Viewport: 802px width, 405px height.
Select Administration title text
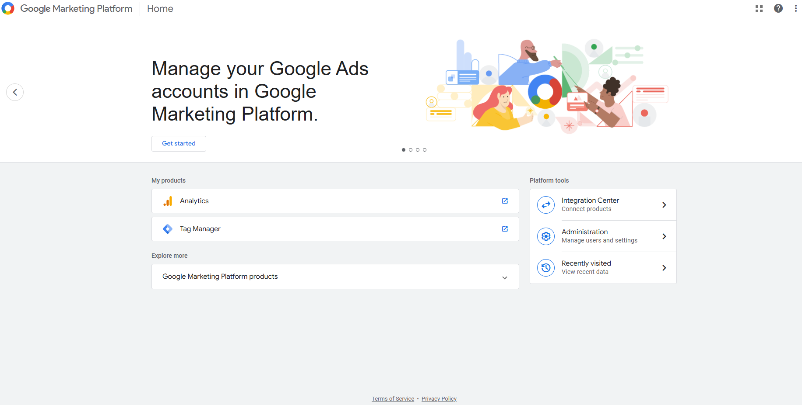tap(584, 232)
